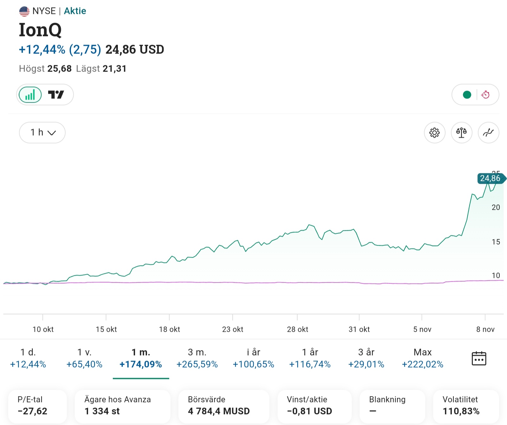This screenshot has width=507, height=425.
Task: Click the 10 okt axis label
Action: [x=43, y=329]
